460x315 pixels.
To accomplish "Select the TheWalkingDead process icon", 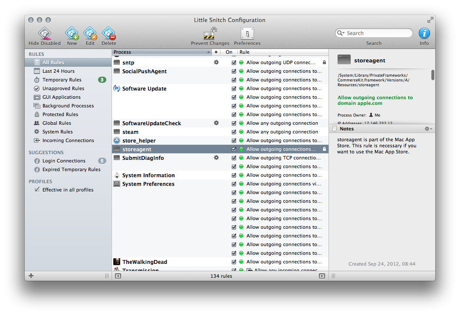I will click(117, 262).
